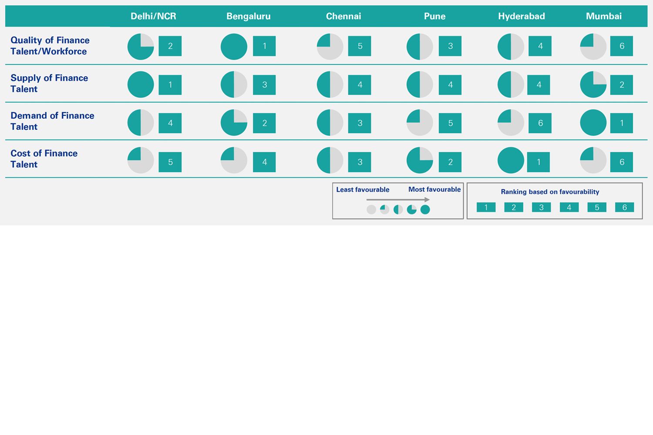Viewport: 653px width, 435px height.
Task: Click Hyderabad's full pie for Cost of Finance Talent
Action: coord(511,161)
